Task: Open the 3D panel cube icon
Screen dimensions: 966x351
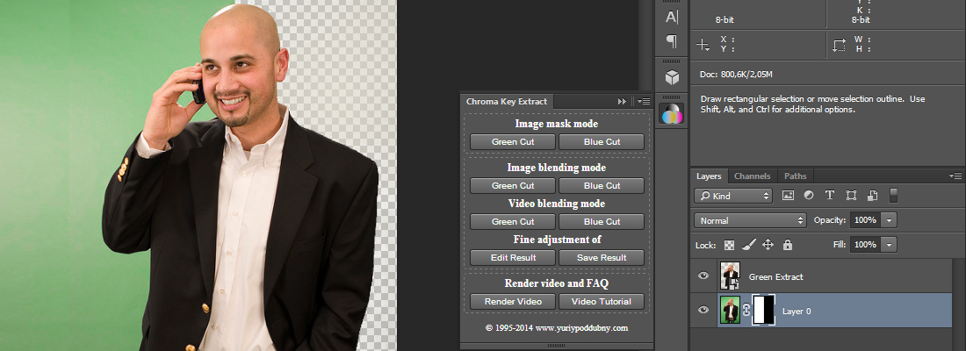Action: [672, 77]
